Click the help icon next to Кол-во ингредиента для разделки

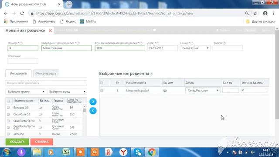click(x=141, y=43)
